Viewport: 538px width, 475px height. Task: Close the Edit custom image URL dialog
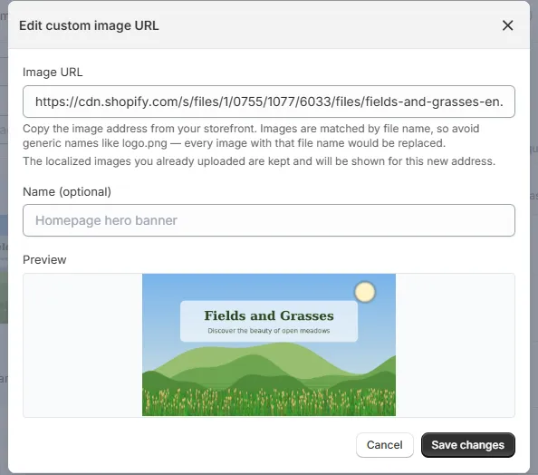pyautogui.click(x=507, y=25)
